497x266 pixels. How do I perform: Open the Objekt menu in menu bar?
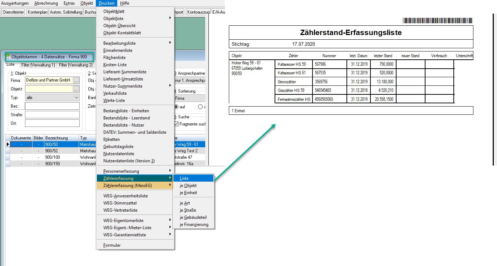tap(87, 3)
